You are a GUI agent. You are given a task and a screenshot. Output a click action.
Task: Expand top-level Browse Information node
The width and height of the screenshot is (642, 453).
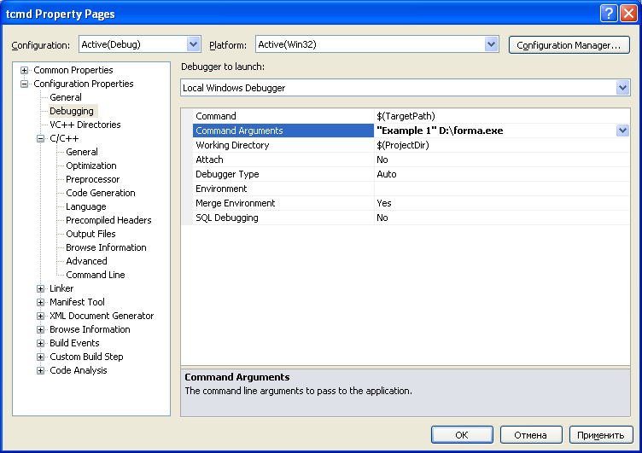pos(40,329)
